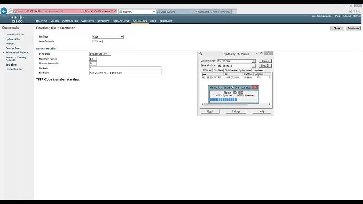The height and width of the screenshot is (204, 363).
Task: Click the Timeout (seconds) input field
Action: click(93, 63)
